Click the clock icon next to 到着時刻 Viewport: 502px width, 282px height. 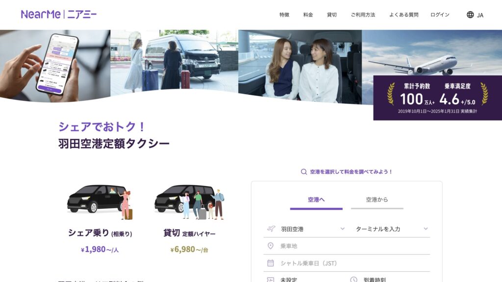[x=354, y=278]
